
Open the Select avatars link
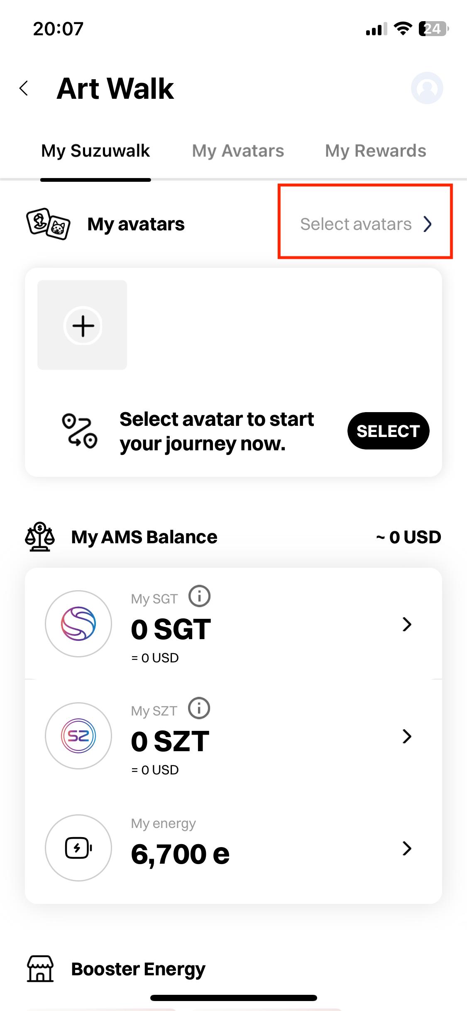[x=365, y=224]
